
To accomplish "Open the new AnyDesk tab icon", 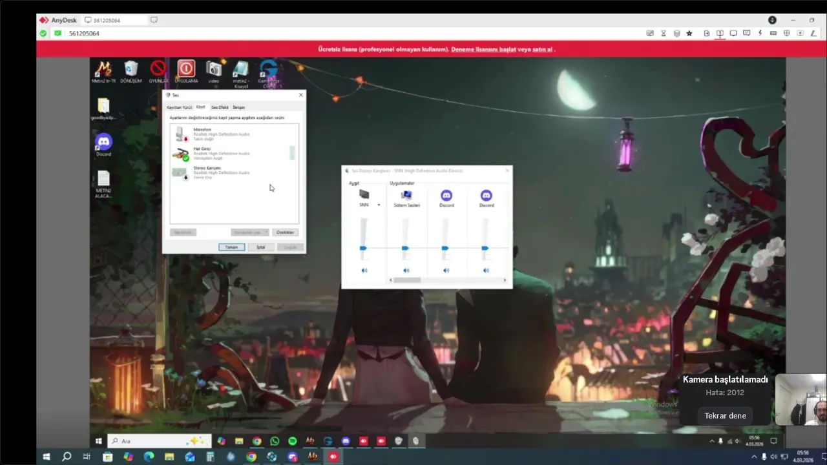I will tap(154, 20).
